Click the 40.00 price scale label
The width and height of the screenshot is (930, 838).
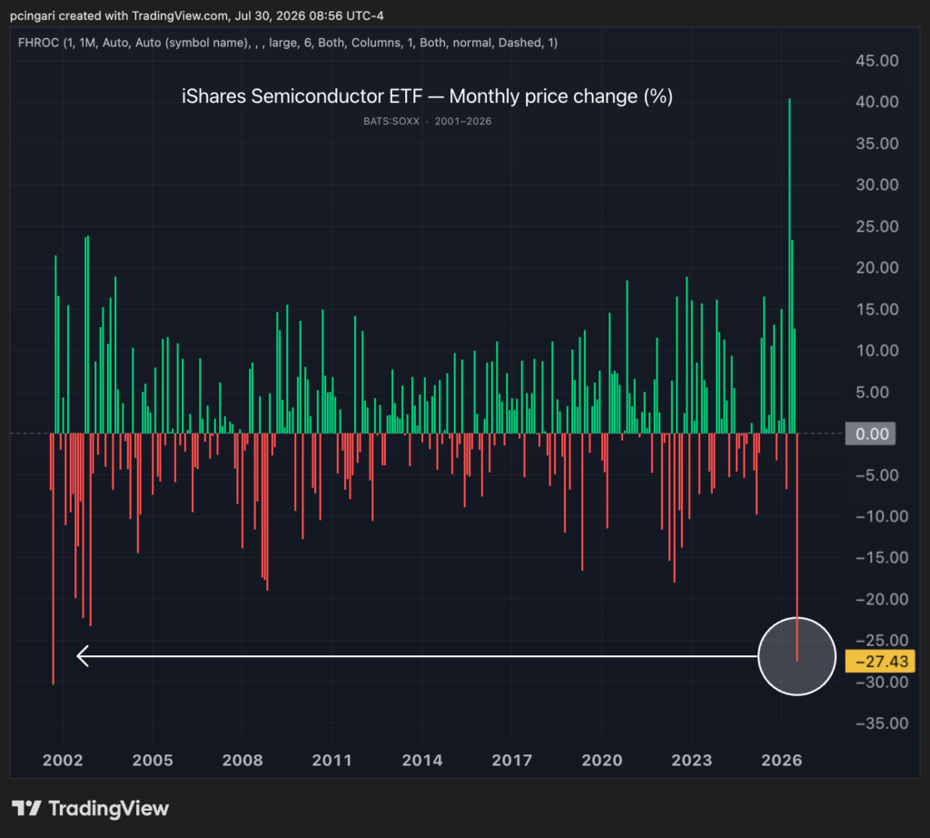coord(877,102)
